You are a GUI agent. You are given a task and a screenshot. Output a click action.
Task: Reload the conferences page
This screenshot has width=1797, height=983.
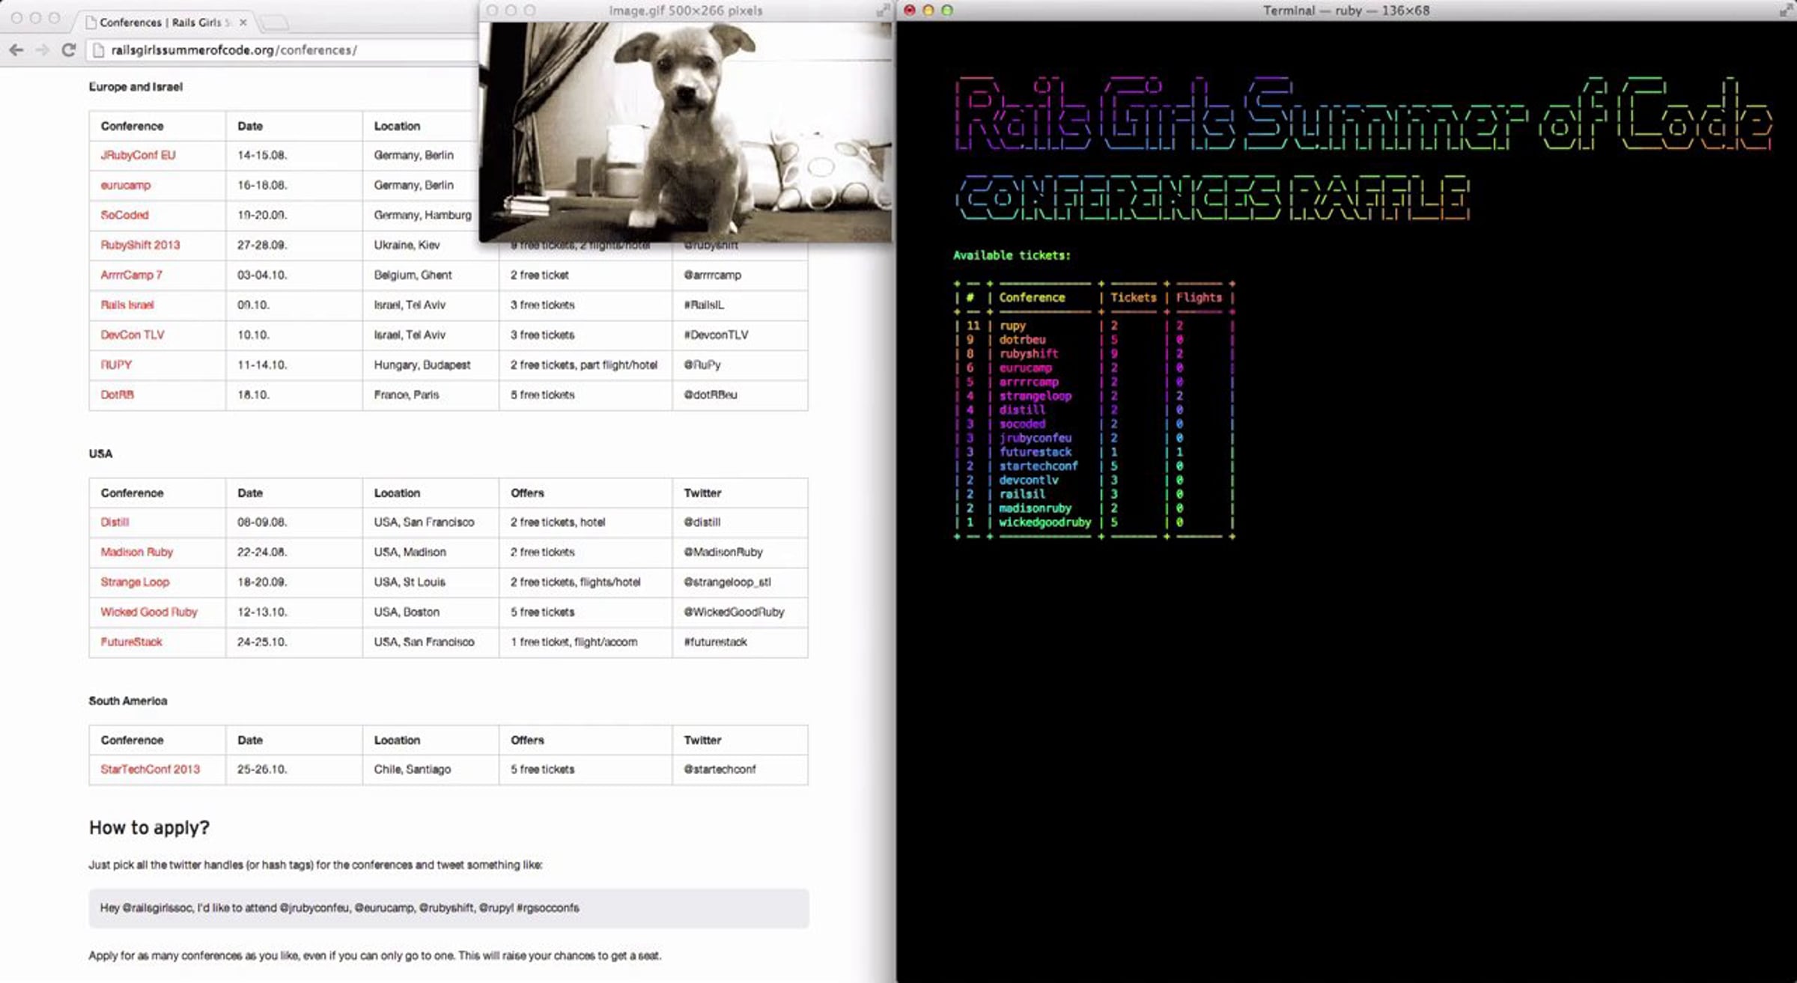coord(69,50)
